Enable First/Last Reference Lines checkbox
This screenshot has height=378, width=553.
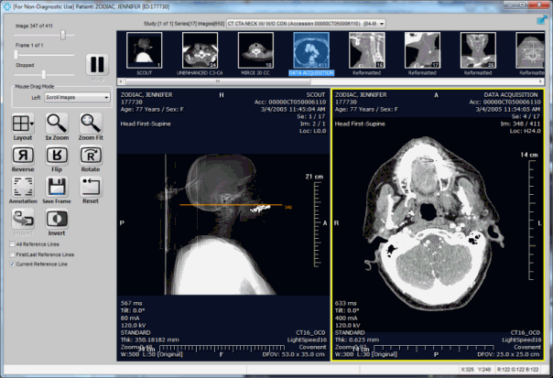tap(12, 254)
